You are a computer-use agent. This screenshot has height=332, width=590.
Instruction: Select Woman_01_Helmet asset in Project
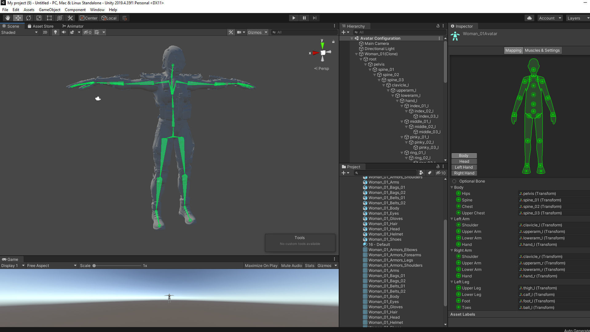(385, 234)
